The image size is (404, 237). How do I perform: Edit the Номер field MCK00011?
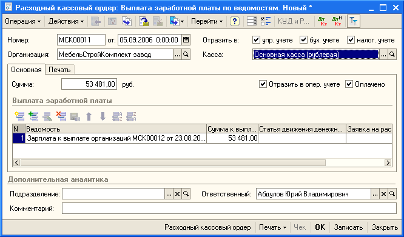point(81,40)
